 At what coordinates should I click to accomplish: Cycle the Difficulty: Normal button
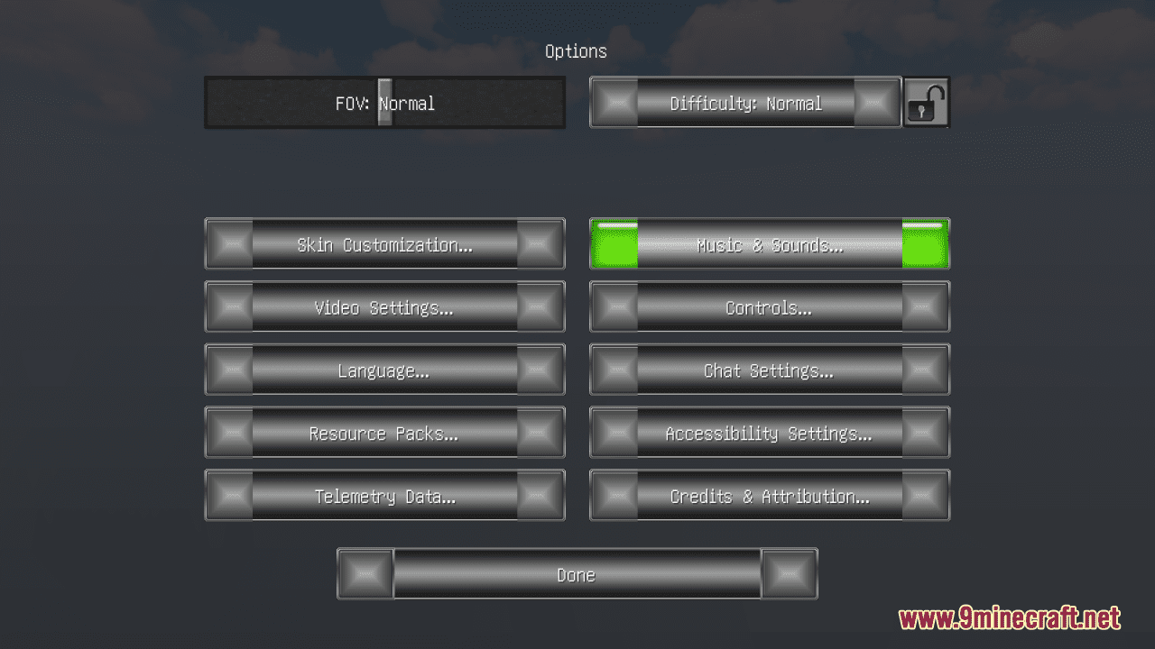click(x=745, y=102)
